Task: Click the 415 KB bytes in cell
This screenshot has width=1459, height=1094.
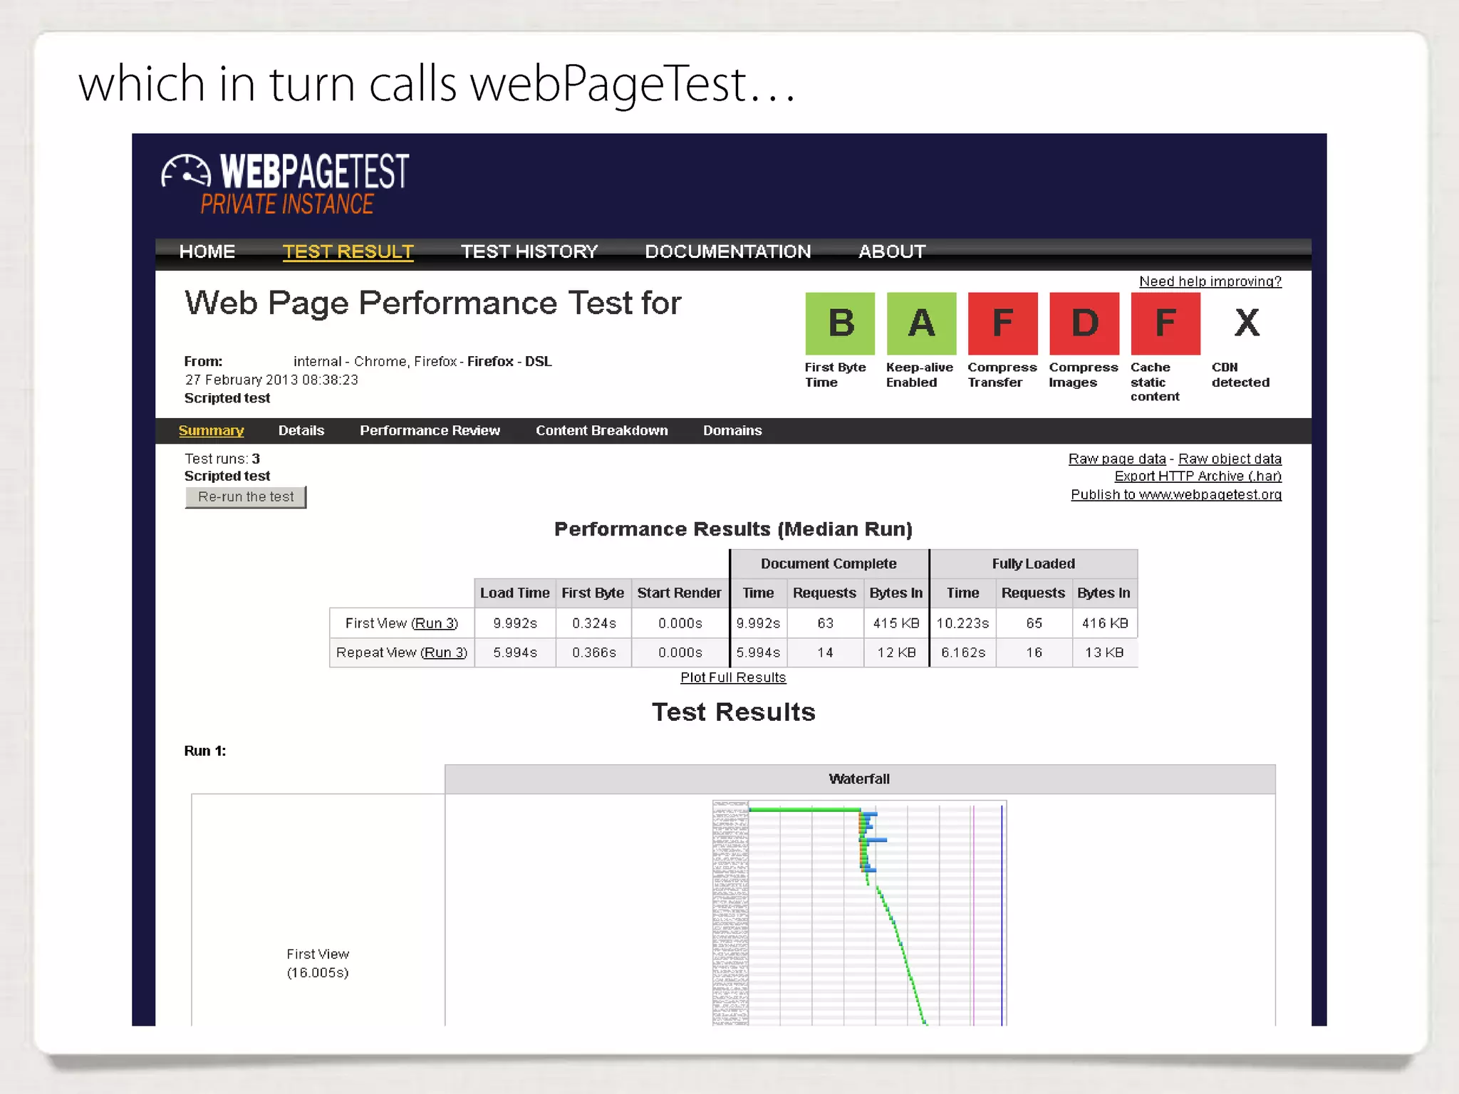Action: click(x=896, y=623)
